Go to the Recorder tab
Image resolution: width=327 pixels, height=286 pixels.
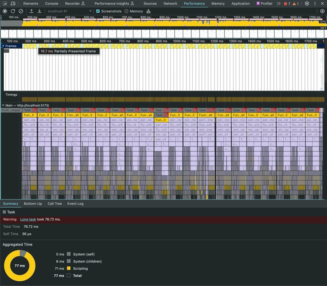[x=75, y=4]
